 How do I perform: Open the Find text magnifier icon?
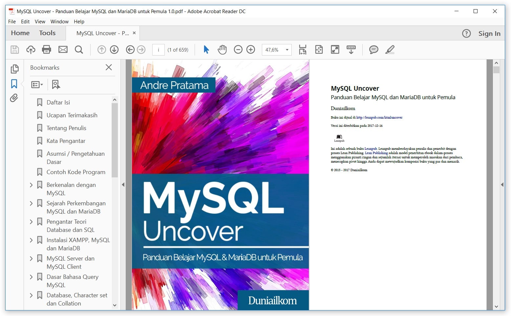pyautogui.click(x=79, y=50)
